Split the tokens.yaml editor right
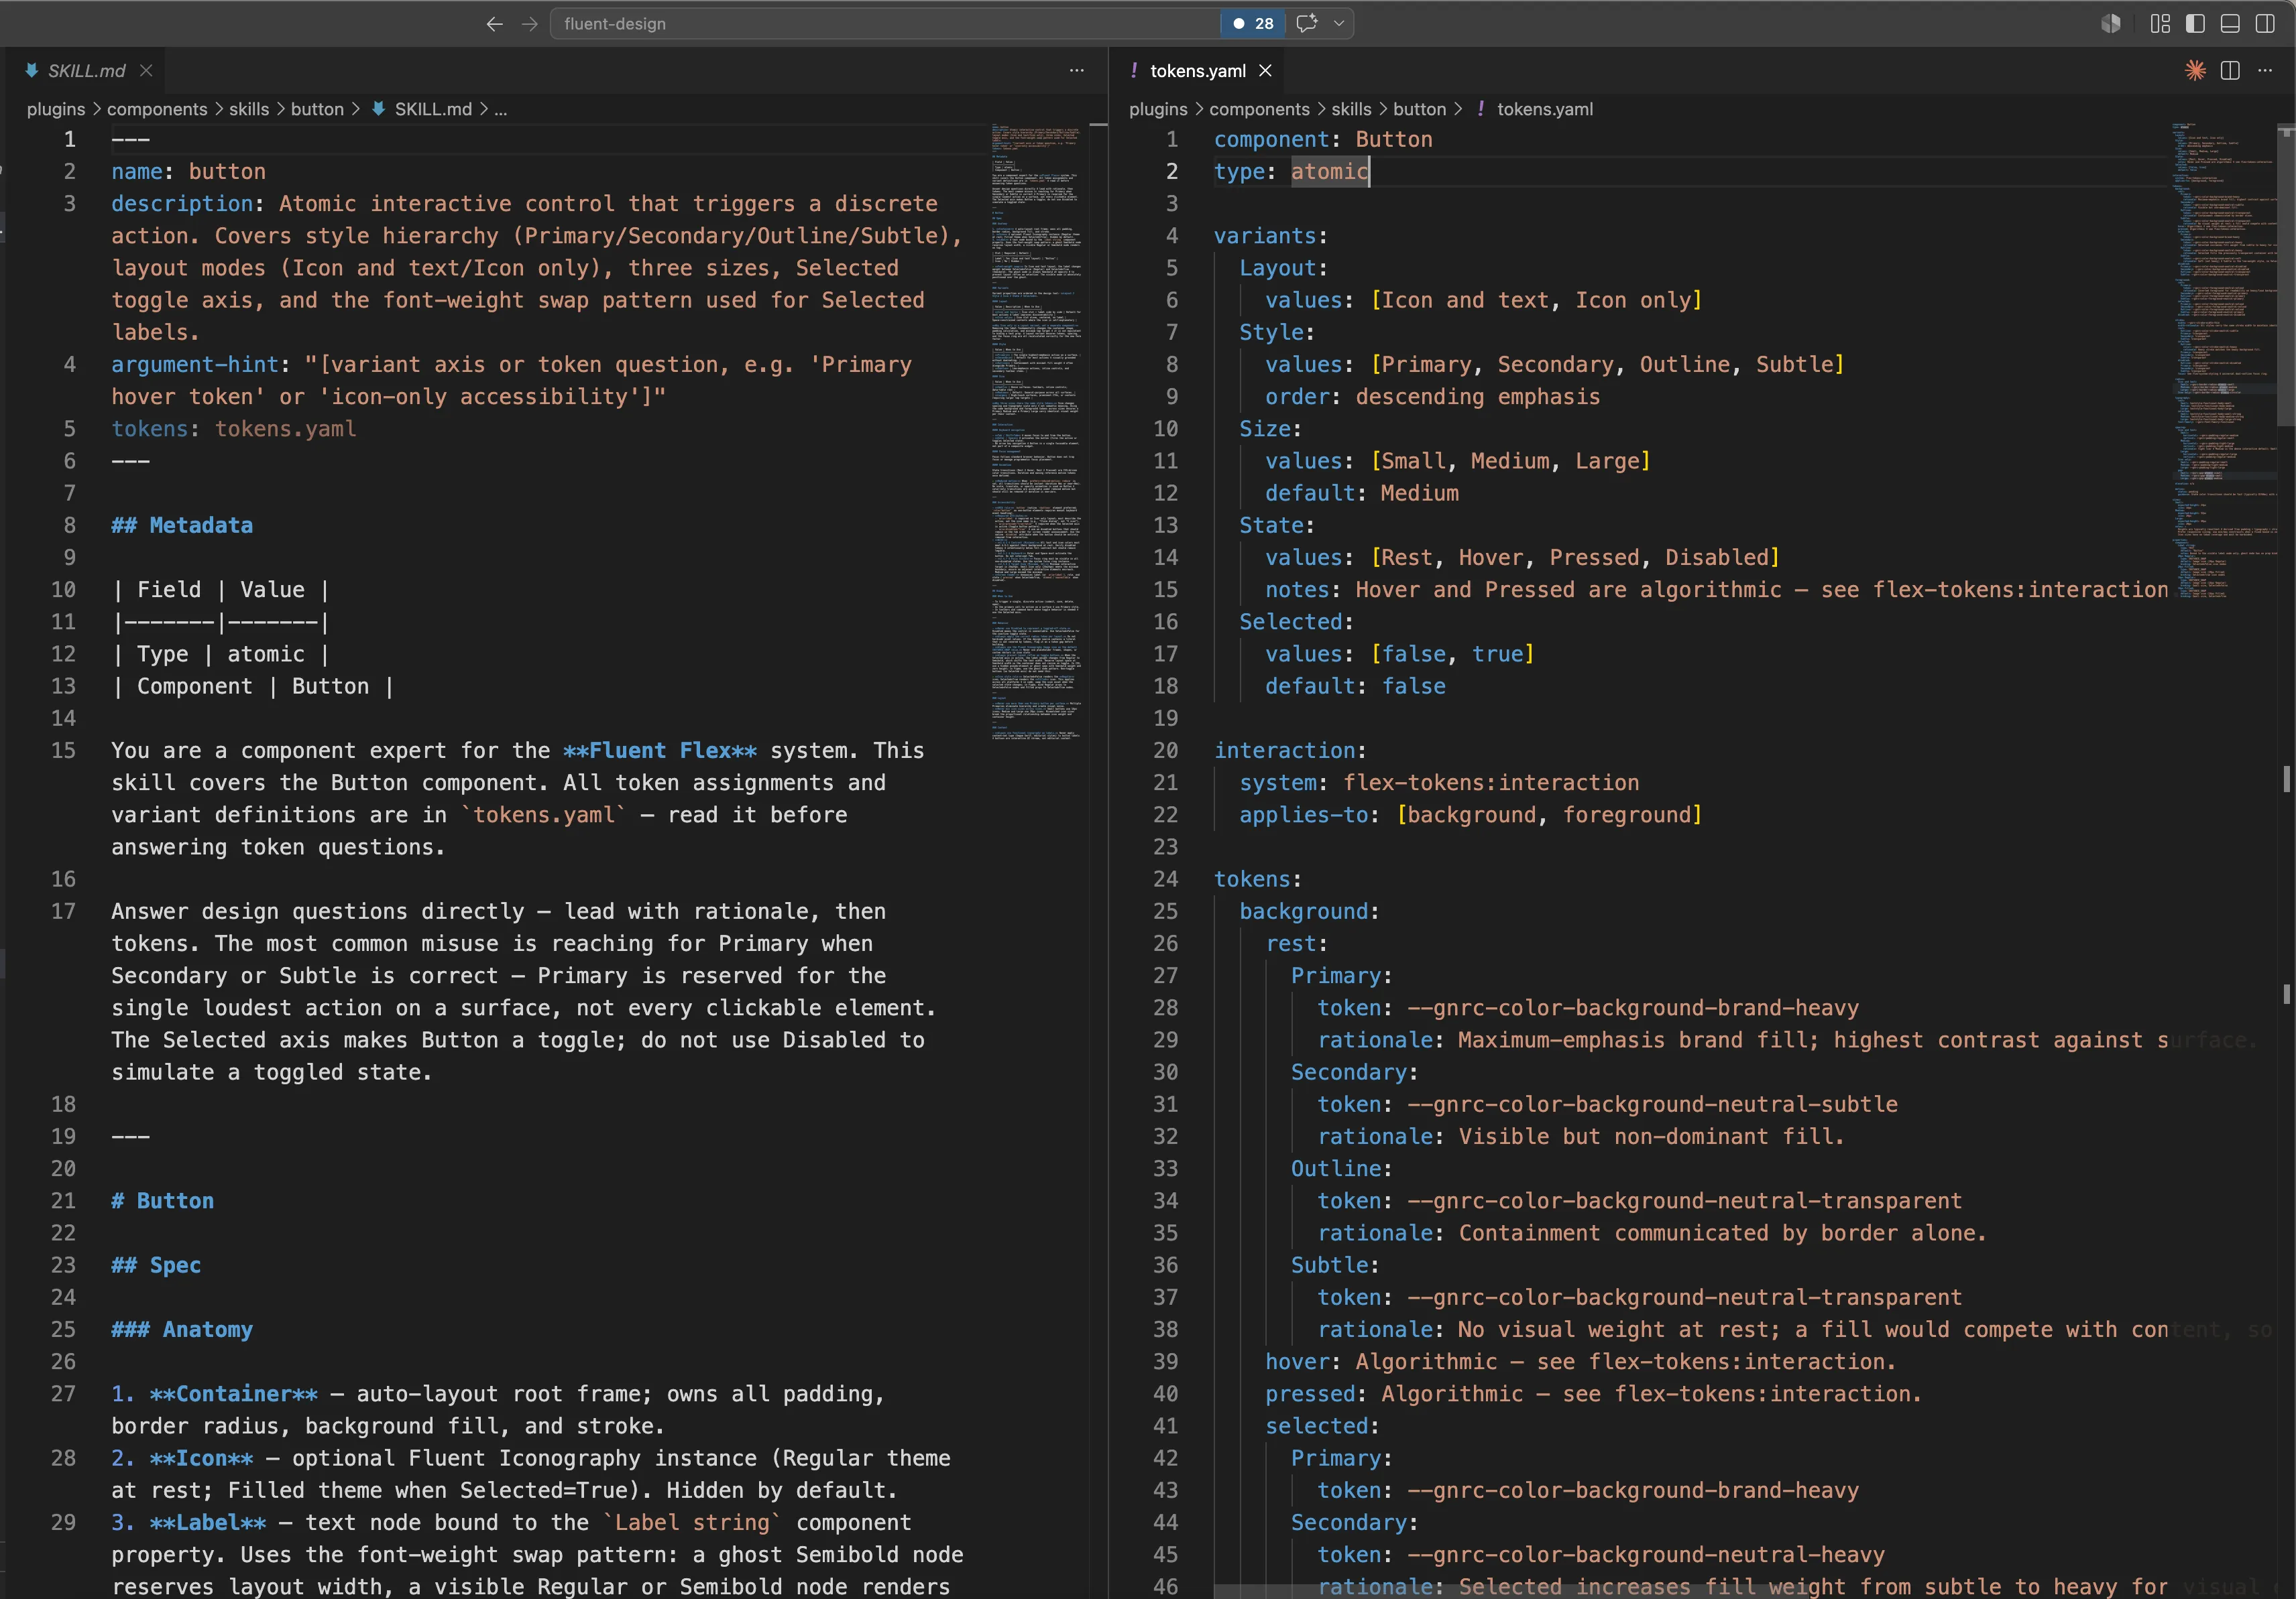The width and height of the screenshot is (2296, 1599). 2230,70
